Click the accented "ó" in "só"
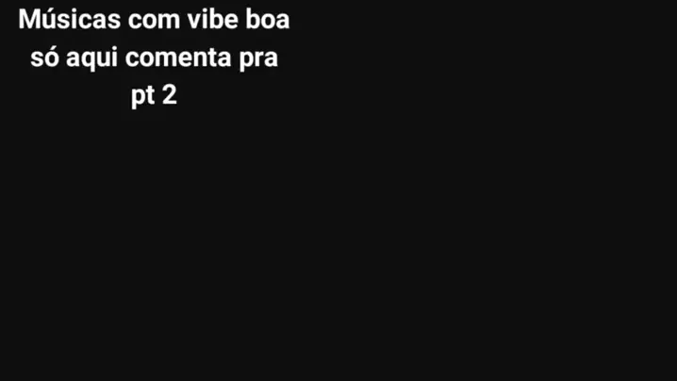Screen dimensions: 677x381 tap(51, 58)
